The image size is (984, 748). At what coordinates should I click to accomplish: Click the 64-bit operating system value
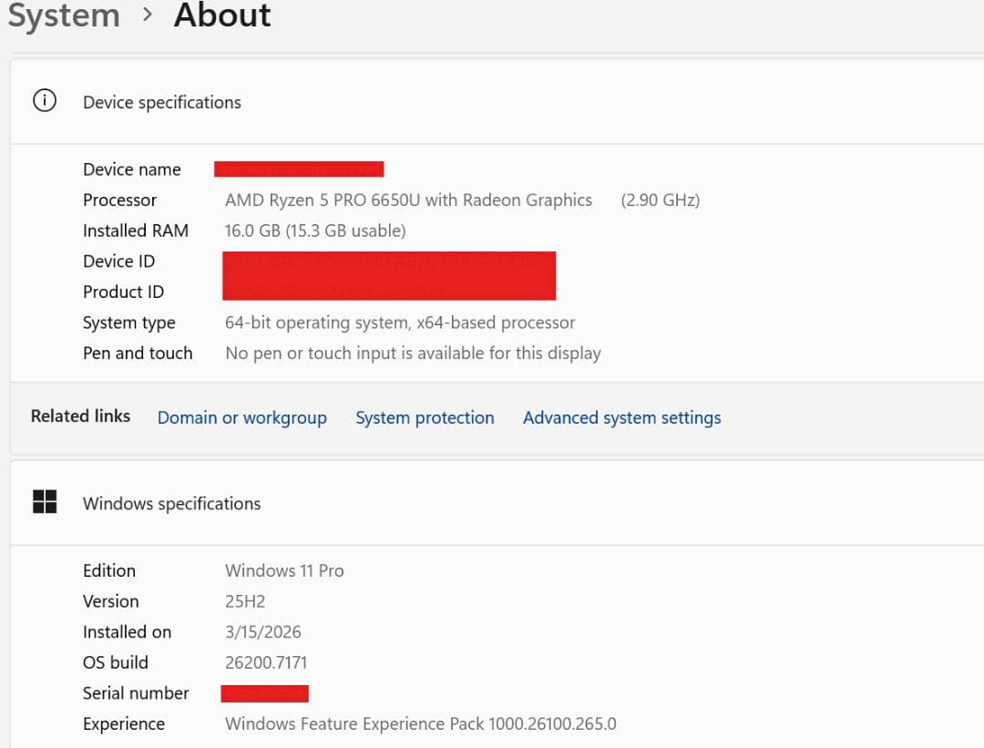coord(400,323)
